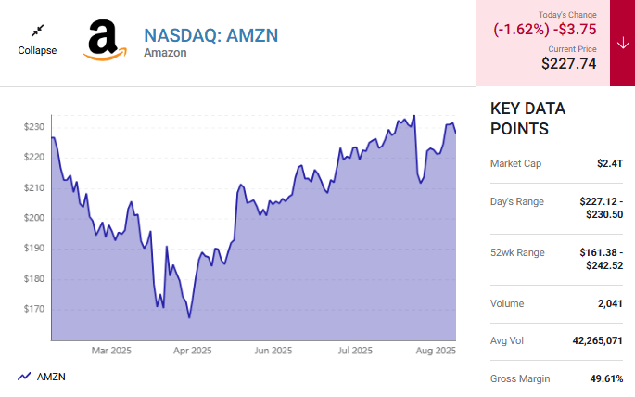Click the collapse arrows icon
Screen dimensions: 635x397
tap(37, 31)
